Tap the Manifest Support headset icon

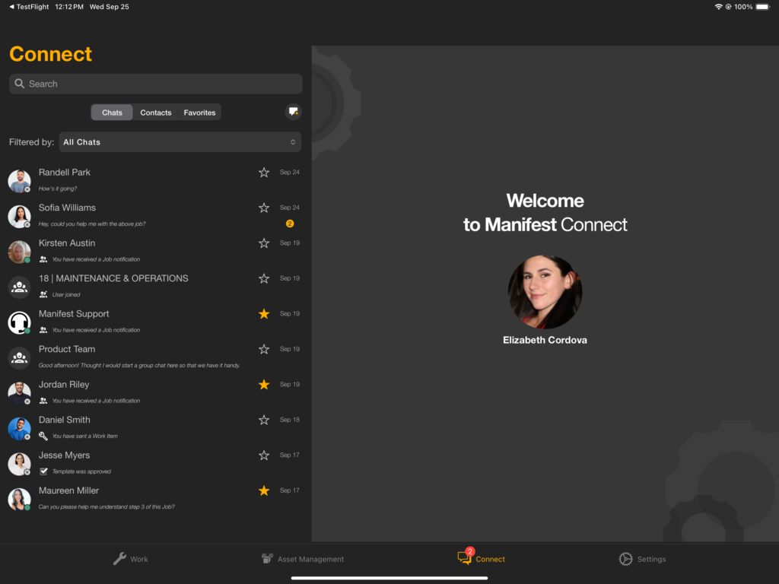[x=19, y=322]
